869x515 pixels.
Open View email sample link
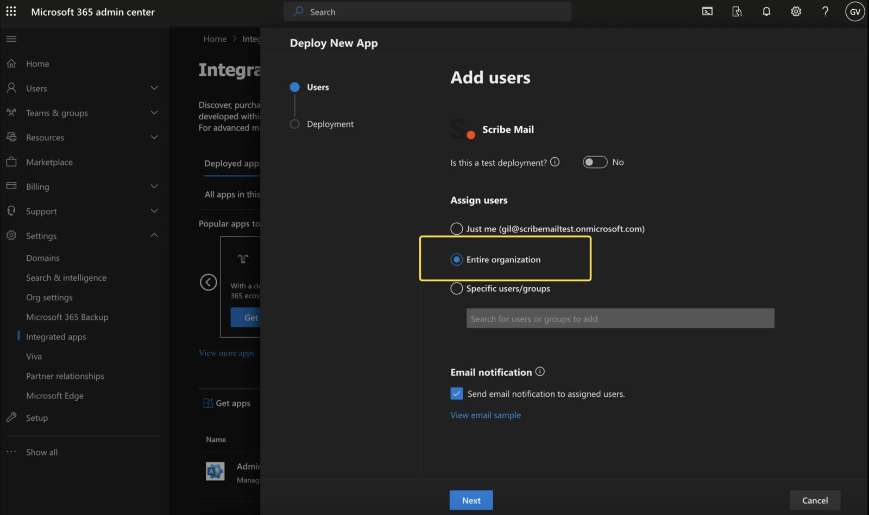coord(486,415)
